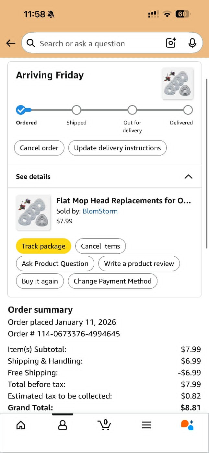Select Cancel items
Image resolution: width=209 pixels, height=453 pixels.
[100, 246]
